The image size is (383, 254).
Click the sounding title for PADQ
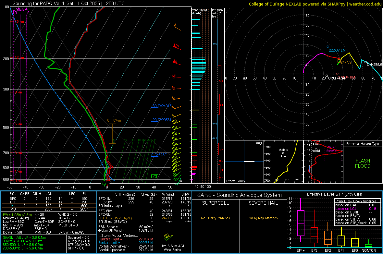(68, 4)
